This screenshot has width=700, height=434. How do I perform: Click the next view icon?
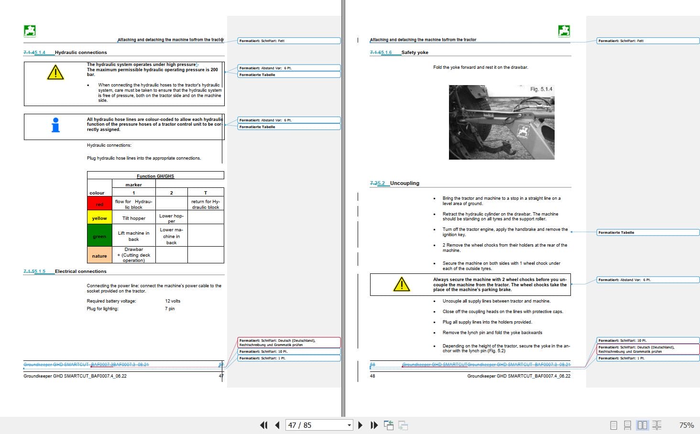click(403, 425)
